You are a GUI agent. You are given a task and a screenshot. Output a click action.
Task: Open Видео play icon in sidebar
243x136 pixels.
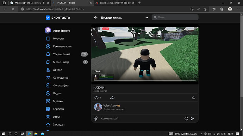click(x=48, y=93)
